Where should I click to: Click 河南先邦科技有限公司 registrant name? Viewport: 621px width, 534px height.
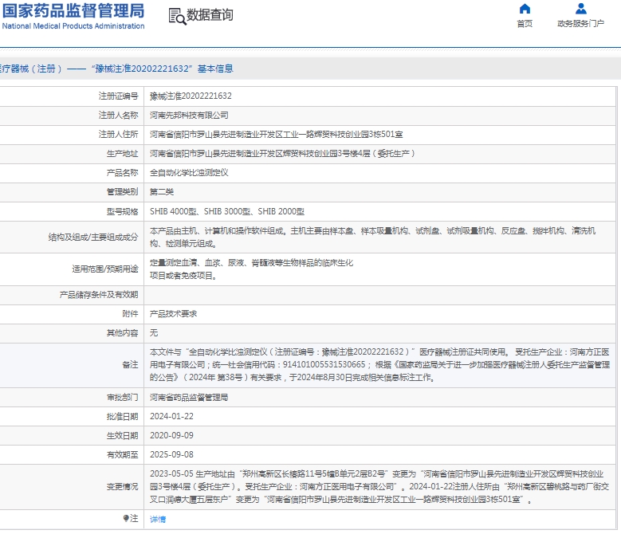click(189, 116)
